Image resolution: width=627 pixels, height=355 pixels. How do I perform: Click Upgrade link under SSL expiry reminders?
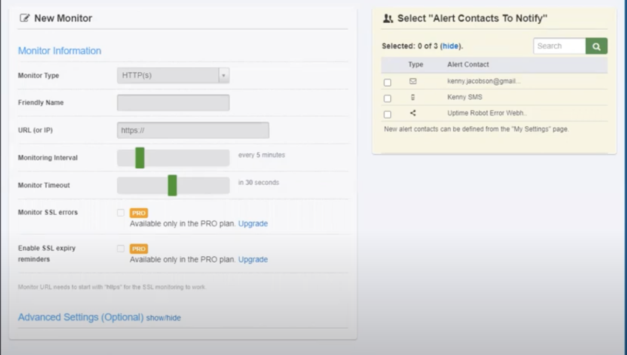click(253, 260)
